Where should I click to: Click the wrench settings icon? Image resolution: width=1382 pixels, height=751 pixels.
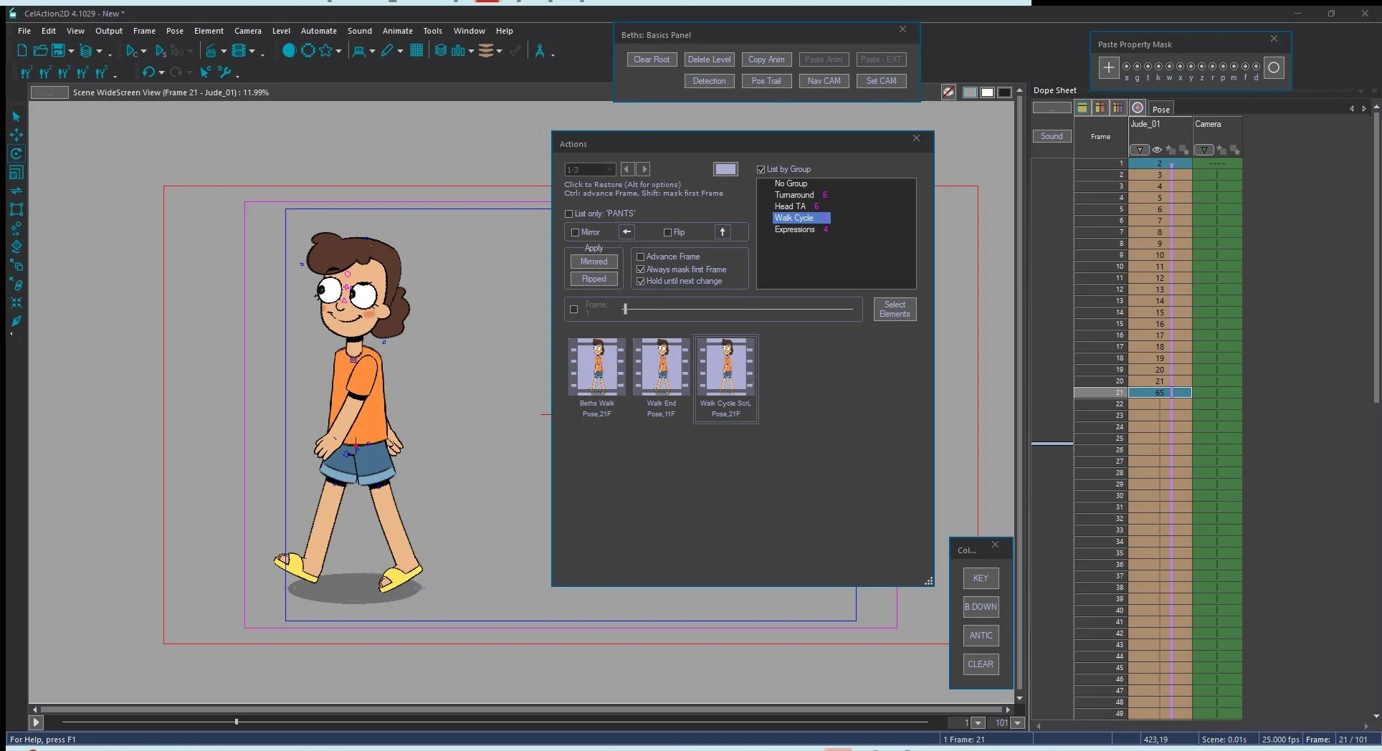(x=224, y=72)
